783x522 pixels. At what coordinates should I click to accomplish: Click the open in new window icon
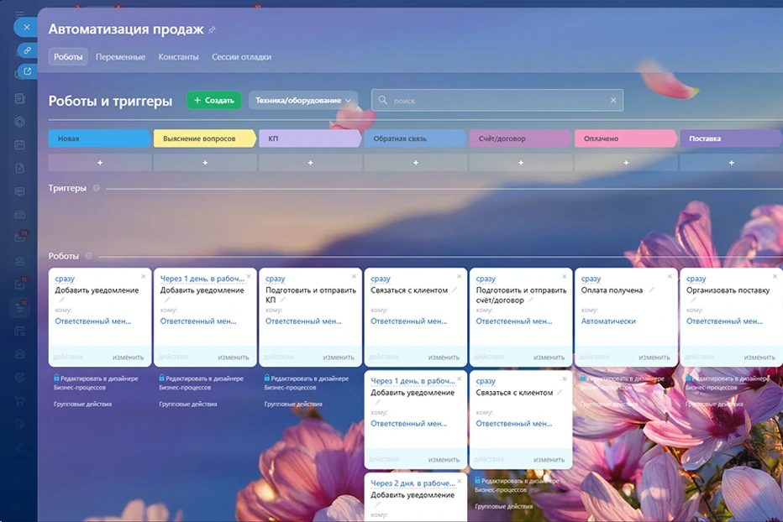click(27, 72)
